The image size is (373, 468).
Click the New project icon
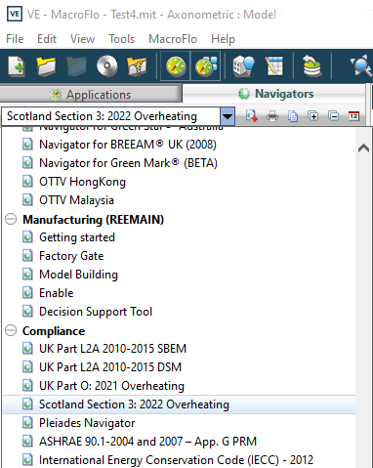click(17, 66)
